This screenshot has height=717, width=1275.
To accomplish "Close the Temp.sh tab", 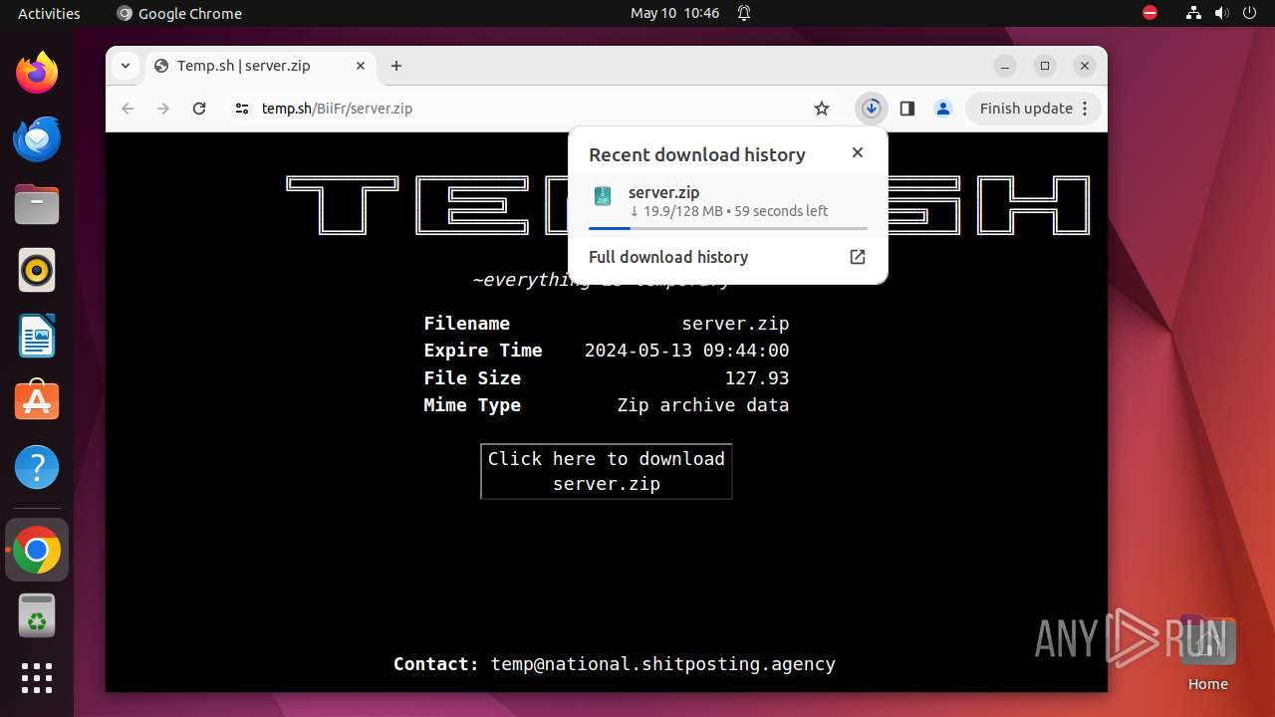I will coord(361,66).
